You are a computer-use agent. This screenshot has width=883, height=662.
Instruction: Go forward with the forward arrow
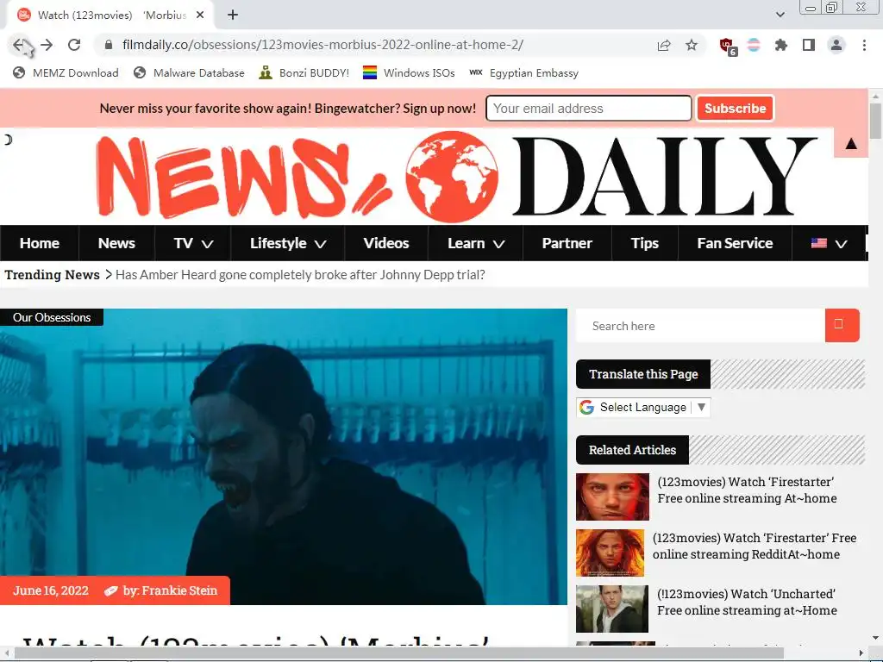[x=47, y=45]
